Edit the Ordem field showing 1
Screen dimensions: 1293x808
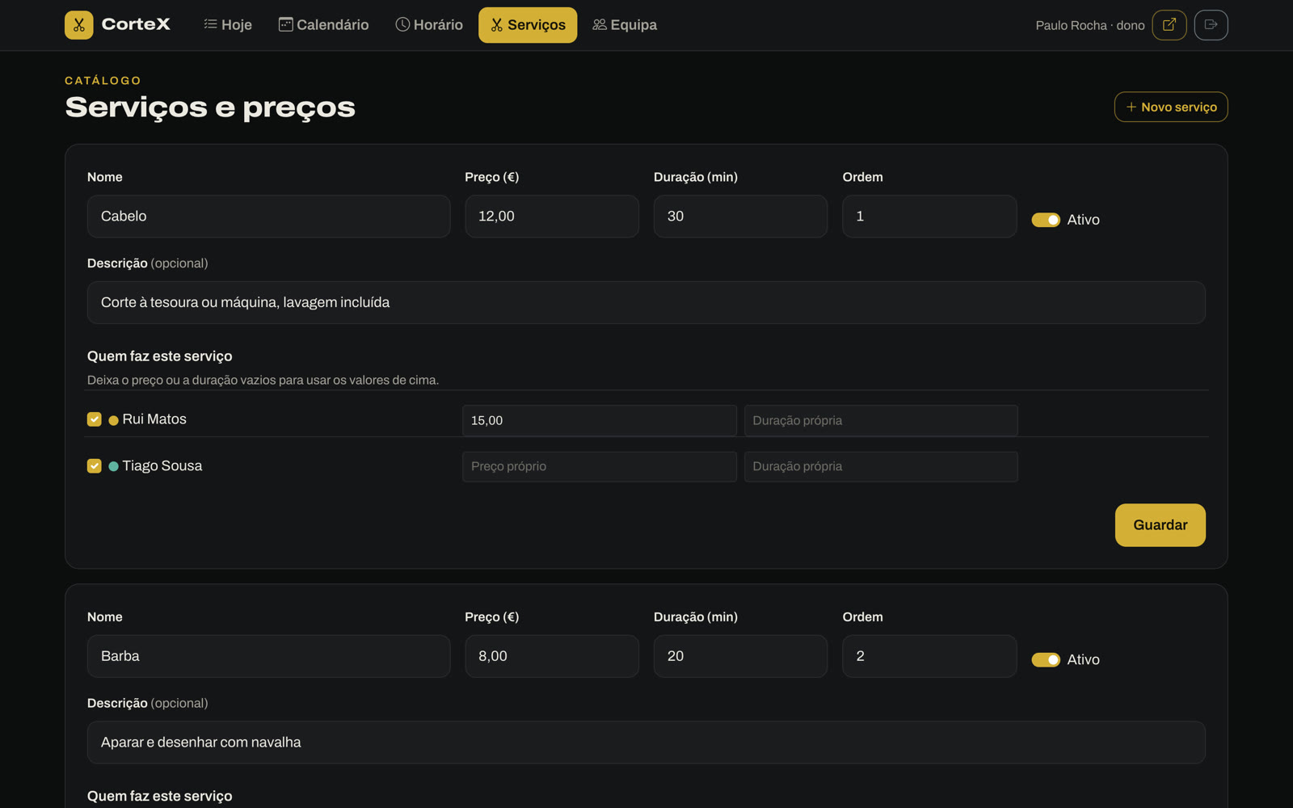point(929,217)
